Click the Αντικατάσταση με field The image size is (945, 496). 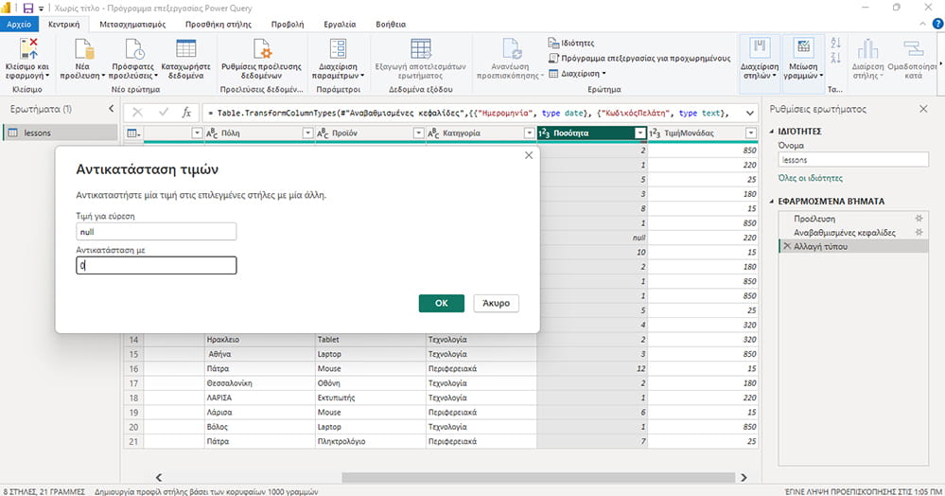156,265
